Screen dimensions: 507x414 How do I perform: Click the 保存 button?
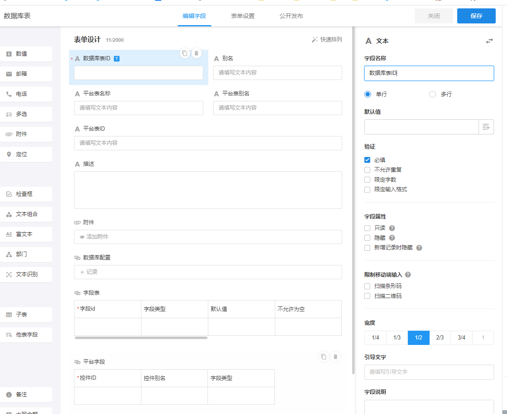point(476,16)
